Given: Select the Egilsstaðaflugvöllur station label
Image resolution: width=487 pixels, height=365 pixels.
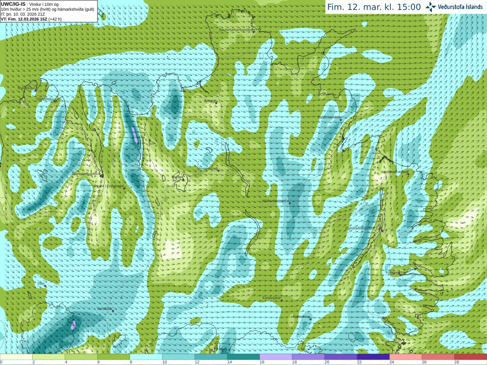Looking at the screenshot, I should pos(363,228).
